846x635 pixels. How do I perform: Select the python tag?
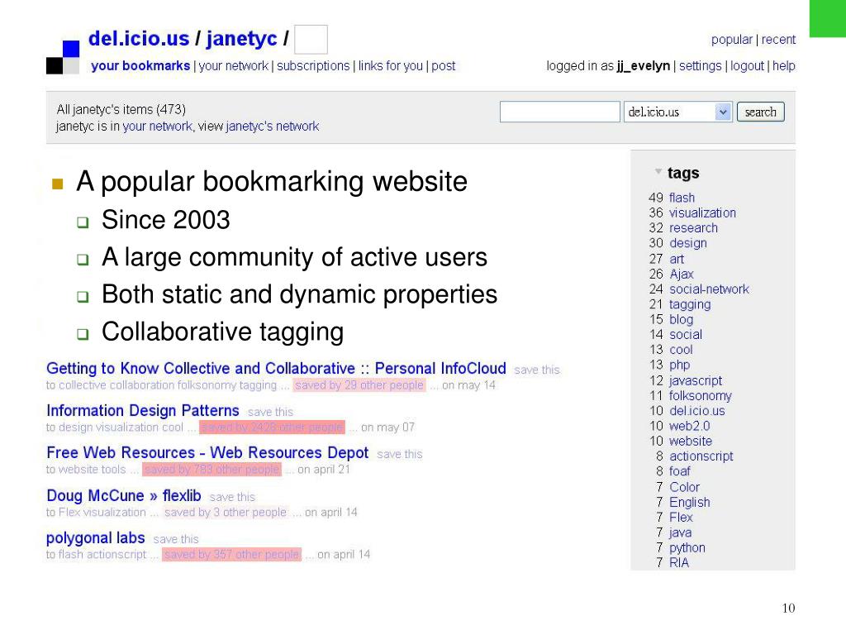tap(687, 547)
